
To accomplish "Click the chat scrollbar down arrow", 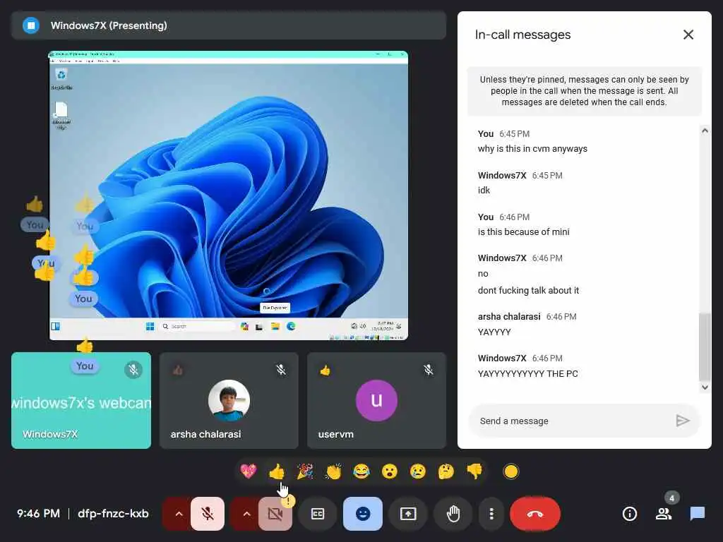I will tap(705, 387).
